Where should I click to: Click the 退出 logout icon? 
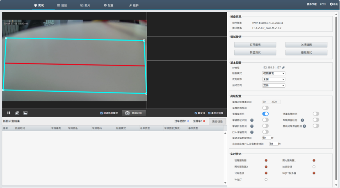point(331,4)
